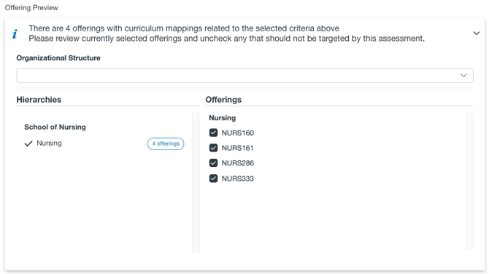Collapse the offering preview info banner chevron

[x=476, y=33]
